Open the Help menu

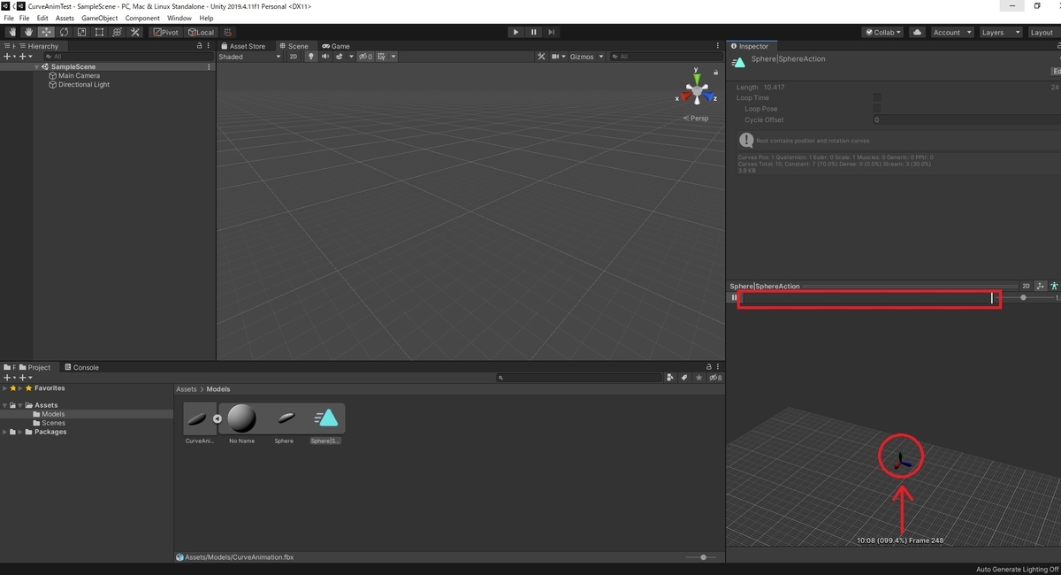[206, 18]
